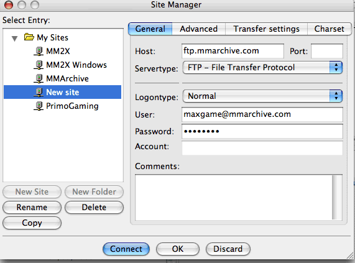Open the Servertype dropdown
The image size is (355, 263).
click(262, 67)
